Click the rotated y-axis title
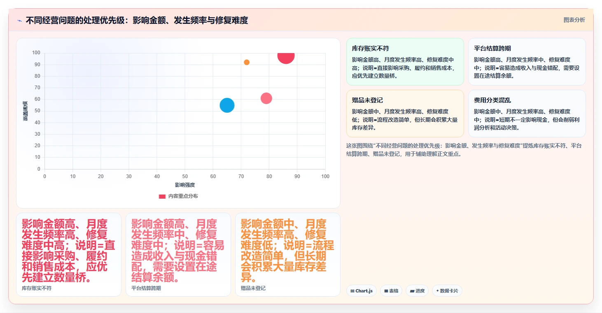The height and width of the screenshot is (313, 602). (25, 111)
